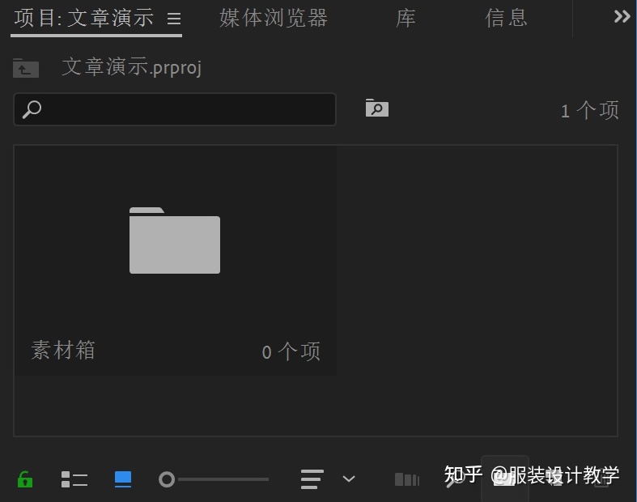Click the 1 个项 item count
Screen dimensions: 637x502
tap(590, 111)
